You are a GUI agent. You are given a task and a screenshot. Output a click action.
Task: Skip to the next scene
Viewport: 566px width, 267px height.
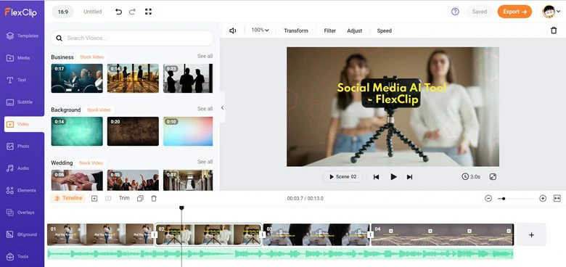409,177
